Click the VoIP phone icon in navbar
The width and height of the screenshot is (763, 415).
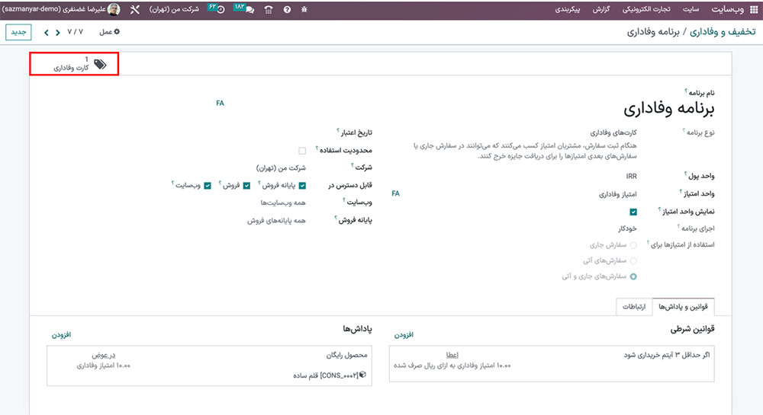tap(268, 10)
